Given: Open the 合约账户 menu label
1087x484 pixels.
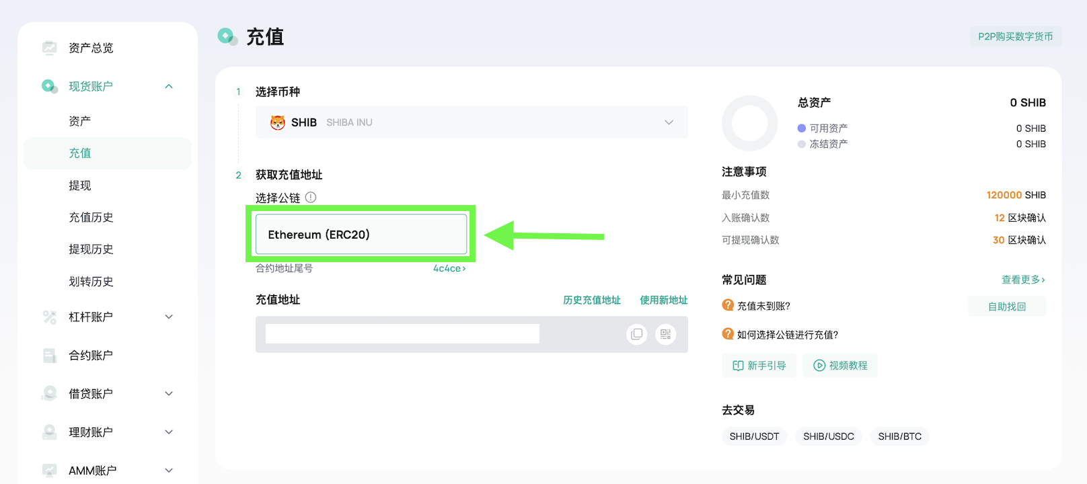Looking at the screenshot, I should point(91,355).
